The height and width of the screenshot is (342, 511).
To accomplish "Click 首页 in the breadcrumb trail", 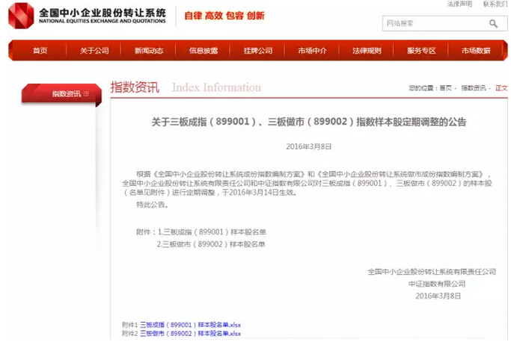I will [x=446, y=88].
